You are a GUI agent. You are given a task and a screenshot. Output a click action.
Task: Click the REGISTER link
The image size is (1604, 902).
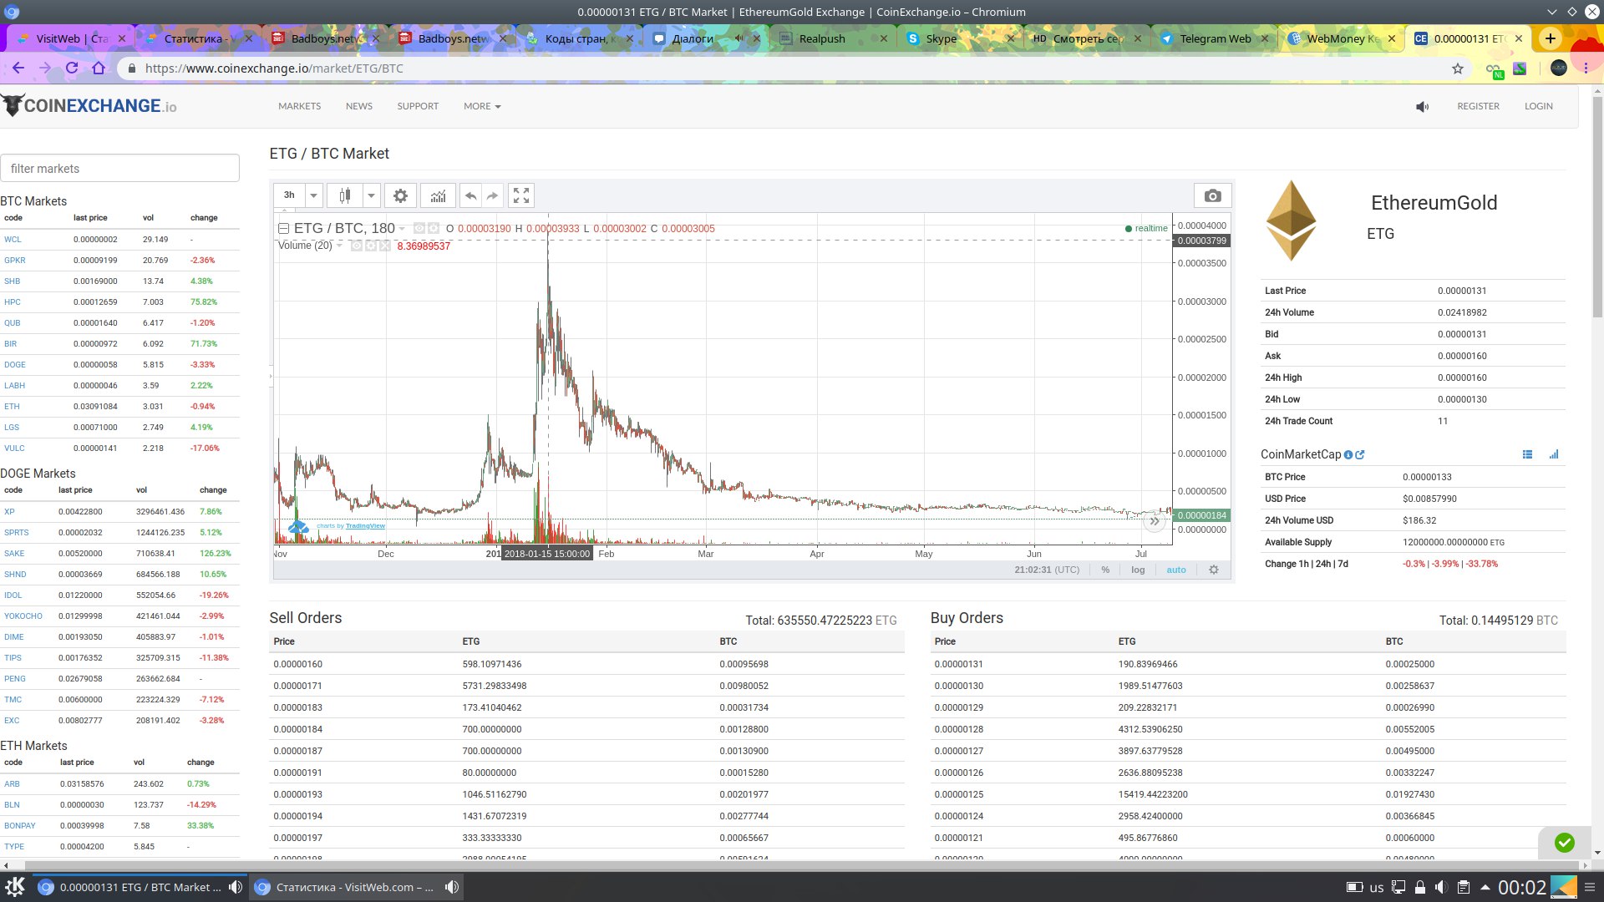[1478, 107]
